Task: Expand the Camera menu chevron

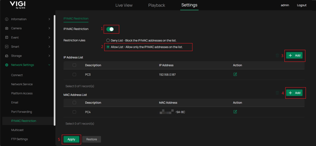Action: 49,28
